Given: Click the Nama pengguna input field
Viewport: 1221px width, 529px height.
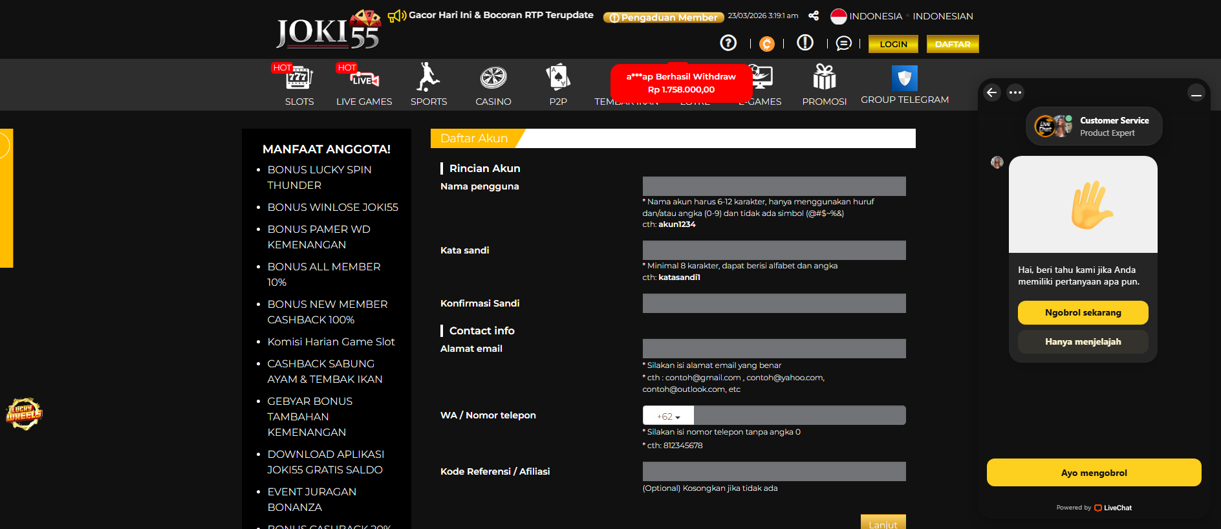Looking at the screenshot, I should click(x=774, y=186).
